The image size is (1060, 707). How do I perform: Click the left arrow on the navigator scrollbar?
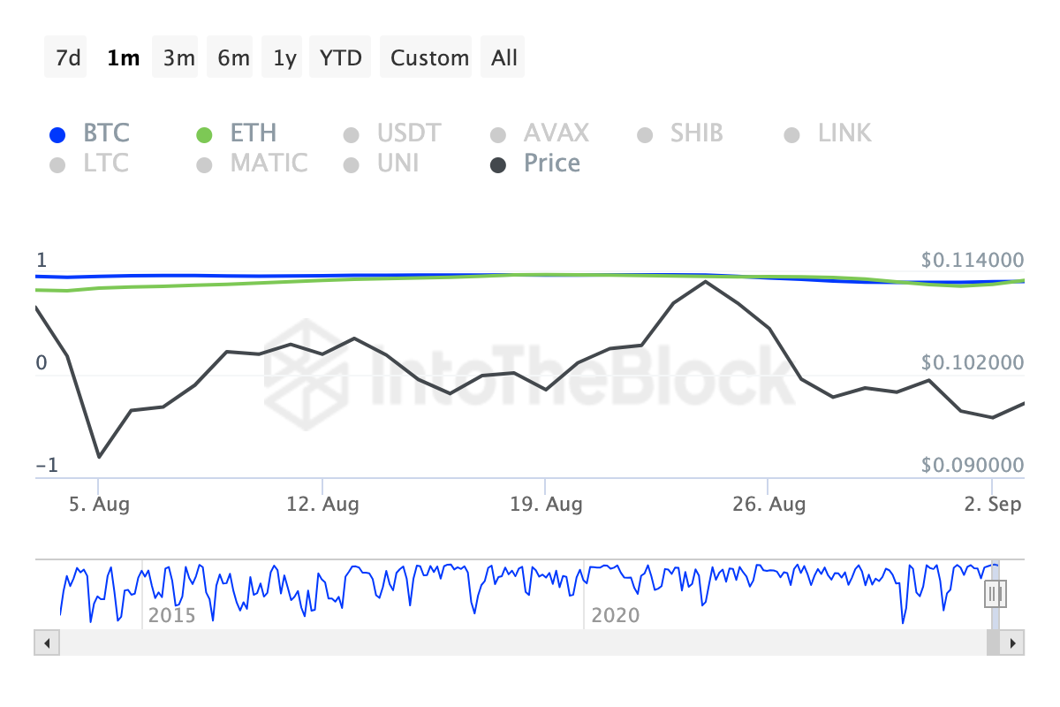46,643
